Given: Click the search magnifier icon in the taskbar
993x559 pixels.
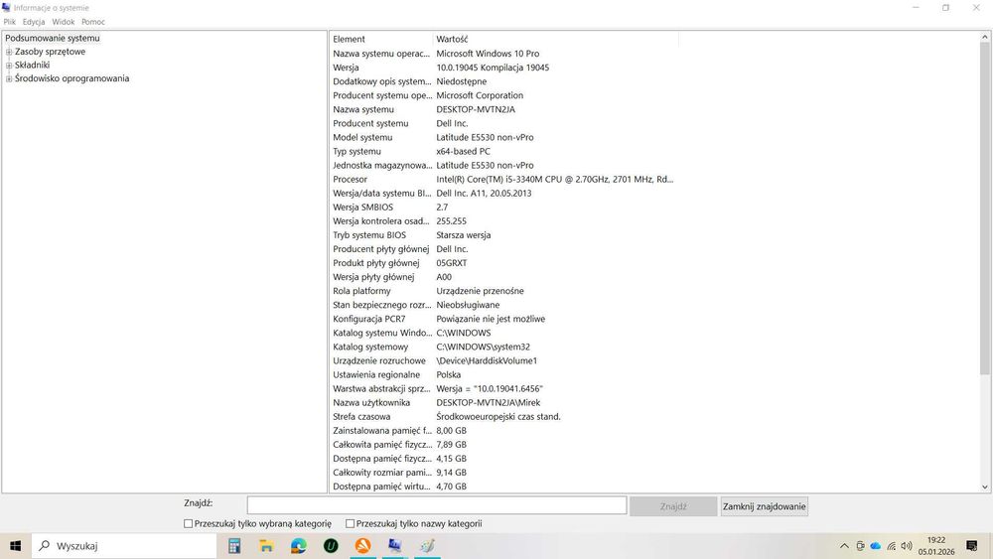Looking at the screenshot, I should point(45,545).
